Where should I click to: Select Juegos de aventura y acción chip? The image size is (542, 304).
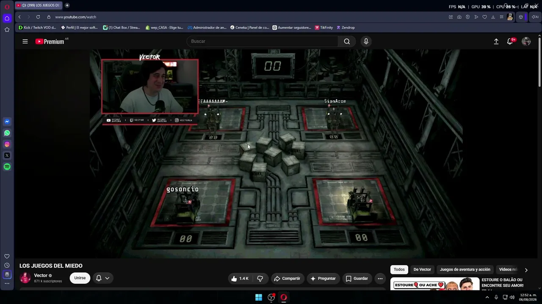pos(465,269)
